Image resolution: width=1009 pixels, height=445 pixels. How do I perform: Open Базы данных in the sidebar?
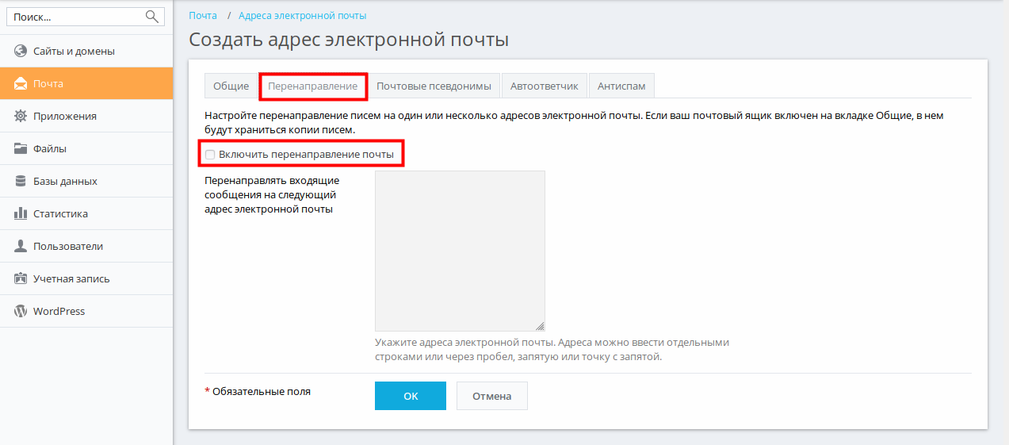[x=86, y=181]
